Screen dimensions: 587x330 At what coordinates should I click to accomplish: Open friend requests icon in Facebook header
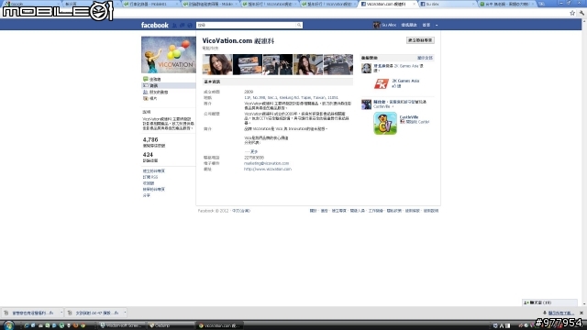[174, 25]
